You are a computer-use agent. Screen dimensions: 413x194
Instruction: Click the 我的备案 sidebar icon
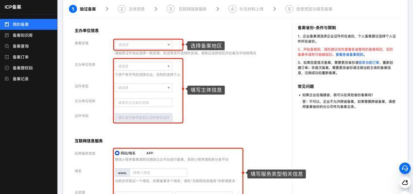pyautogui.click(x=7, y=24)
